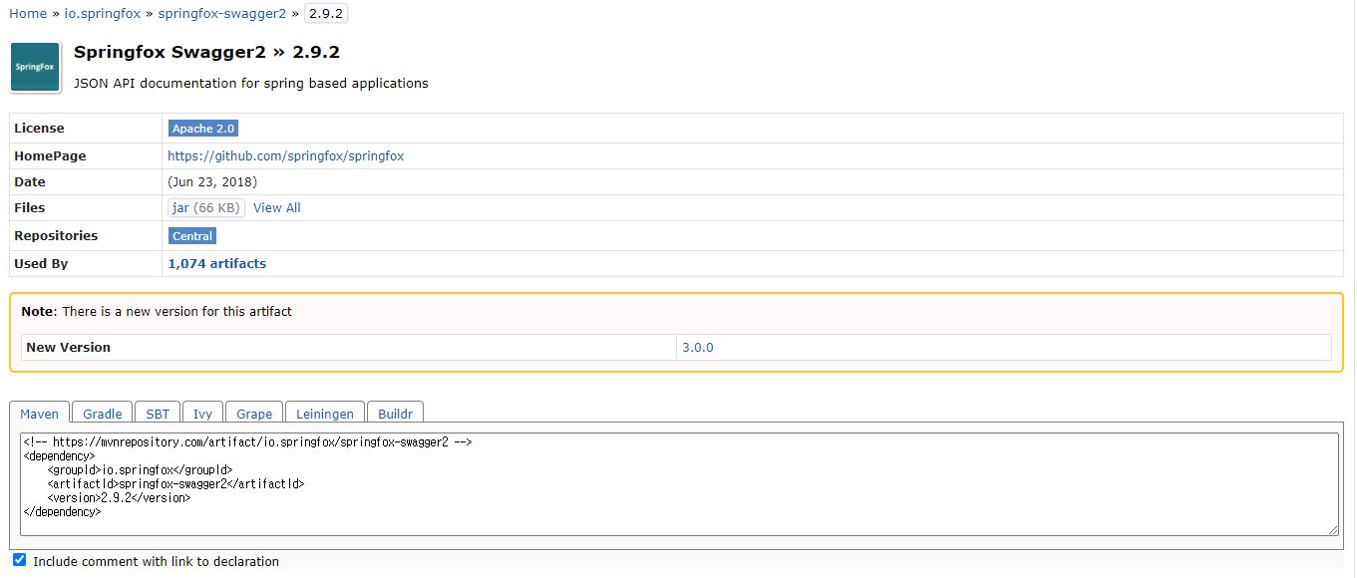1357x578 pixels.
Task: Click the 2.9.2 breadcrumb version box
Action: point(328,14)
